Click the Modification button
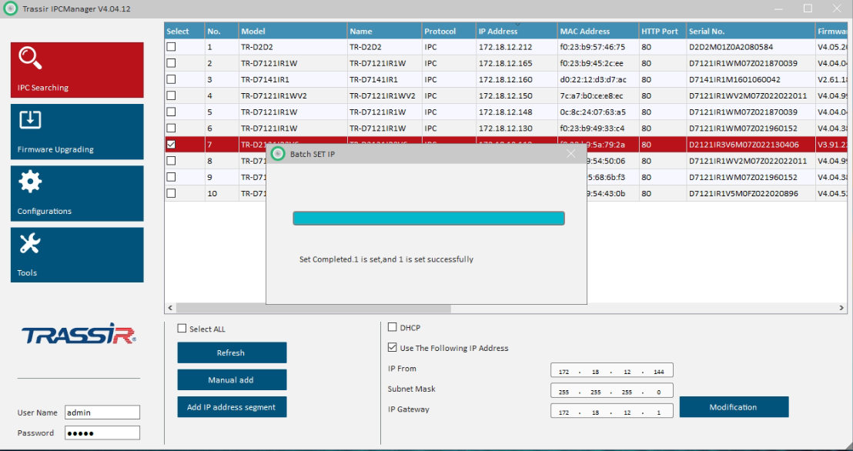 734,407
